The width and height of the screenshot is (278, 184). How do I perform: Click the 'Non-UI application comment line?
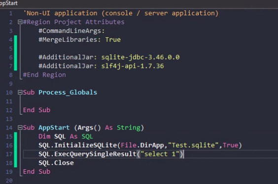121,13
